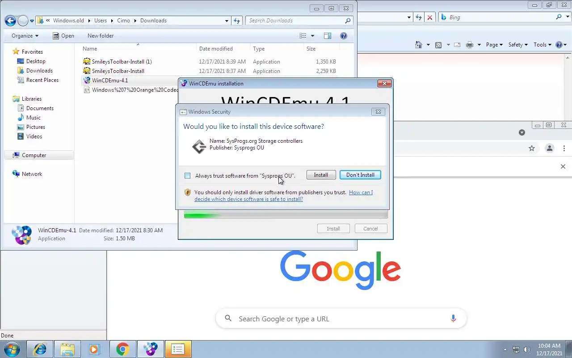Click the Explorer forward arrow button

point(23,21)
